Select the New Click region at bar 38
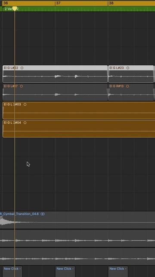 pos(118,272)
